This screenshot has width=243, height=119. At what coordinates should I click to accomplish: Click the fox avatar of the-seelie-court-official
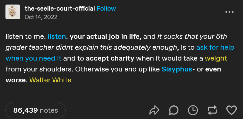click(13, 12)
